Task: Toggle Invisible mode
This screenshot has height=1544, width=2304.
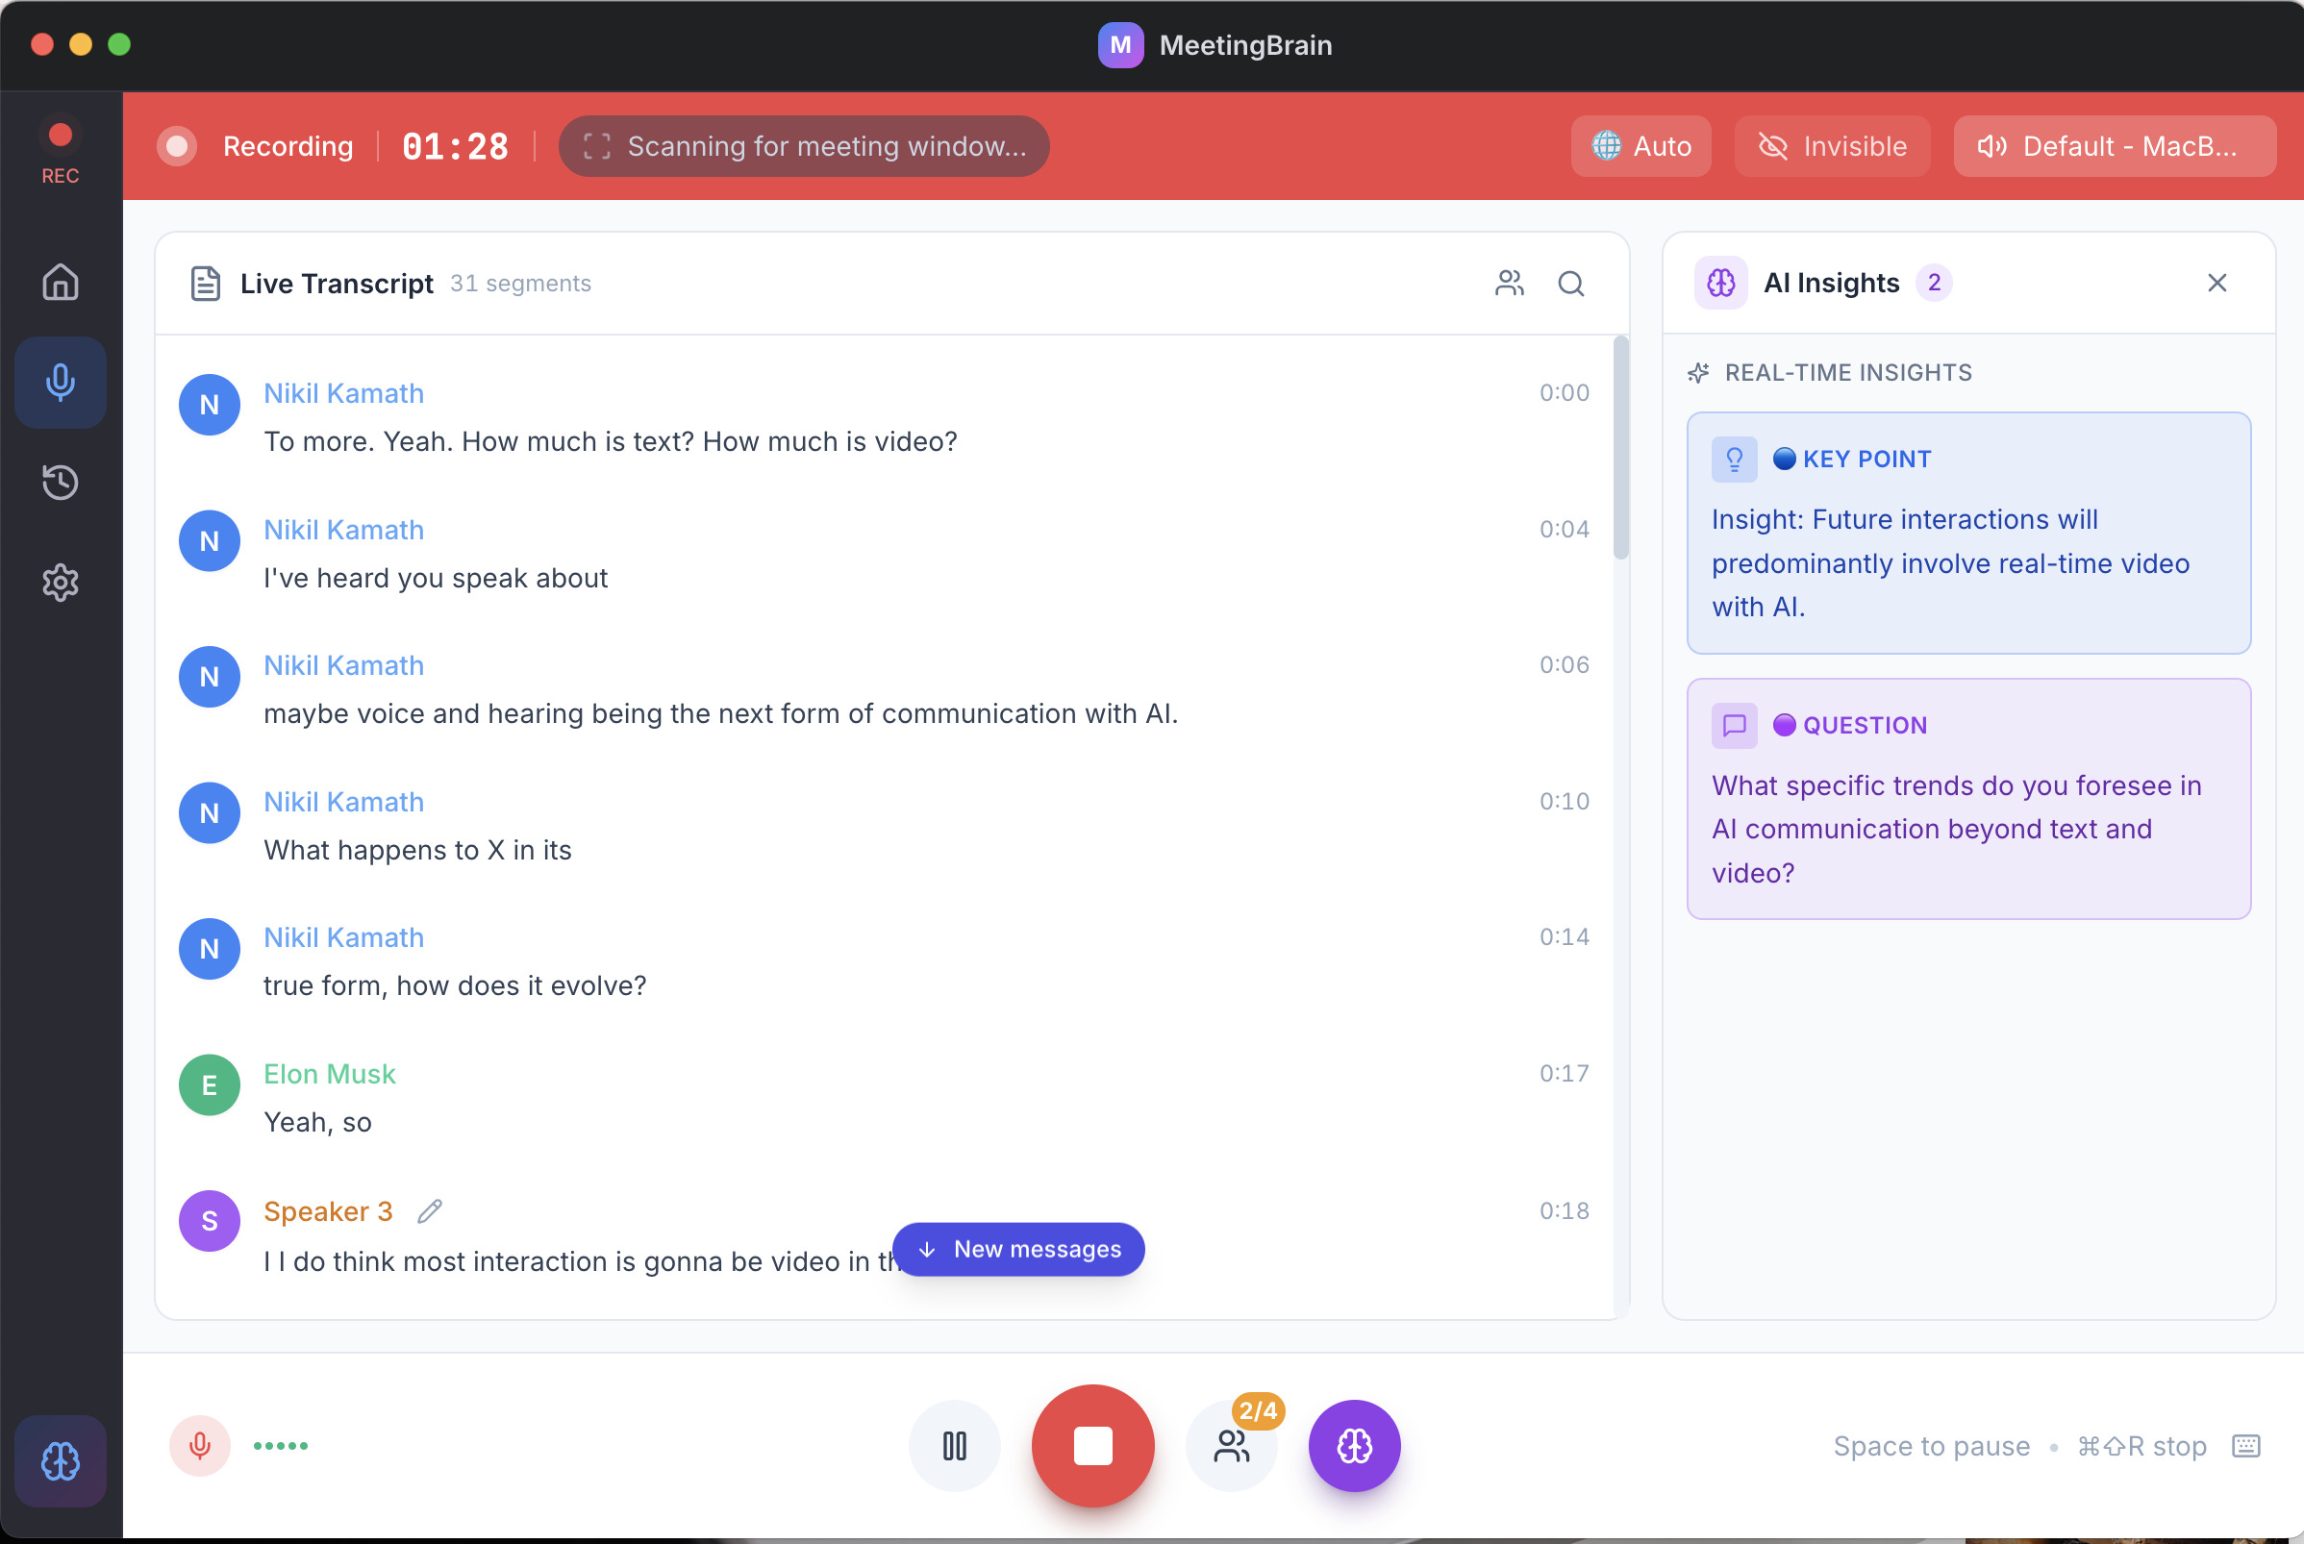Action: click(1832, 147)
